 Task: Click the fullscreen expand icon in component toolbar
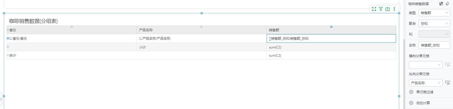point(374,9)
